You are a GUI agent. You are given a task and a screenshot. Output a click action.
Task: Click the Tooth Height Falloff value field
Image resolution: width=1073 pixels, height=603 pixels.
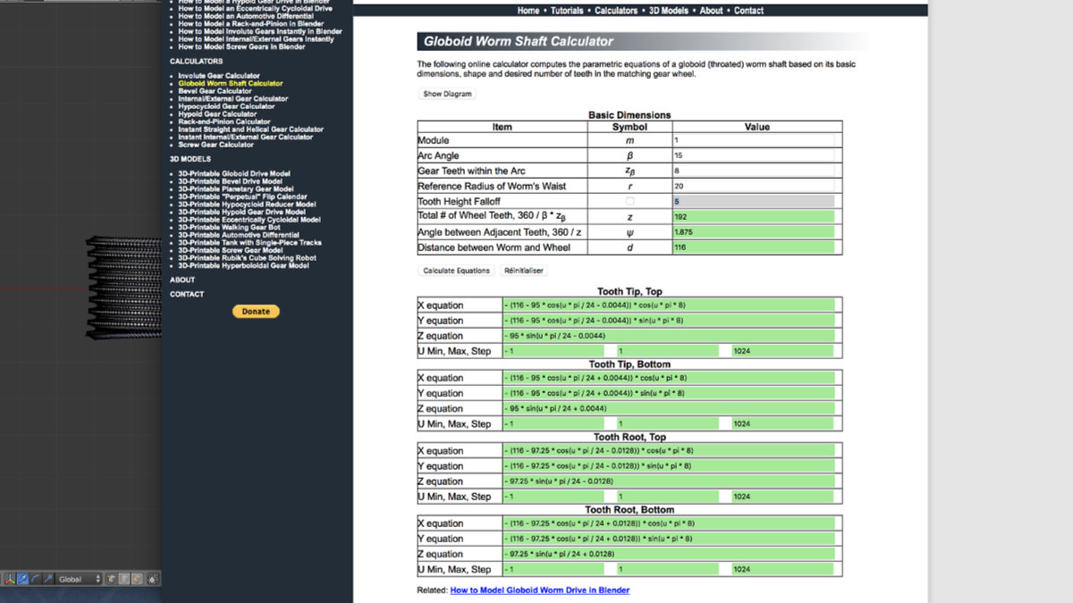[753, 201]
